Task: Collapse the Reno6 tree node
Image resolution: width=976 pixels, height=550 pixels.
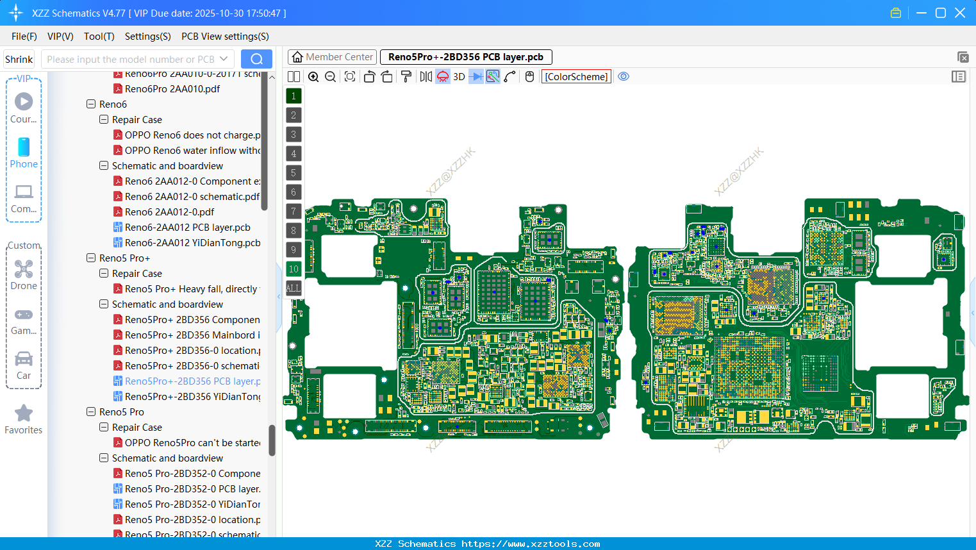Action: coord(90,104)
